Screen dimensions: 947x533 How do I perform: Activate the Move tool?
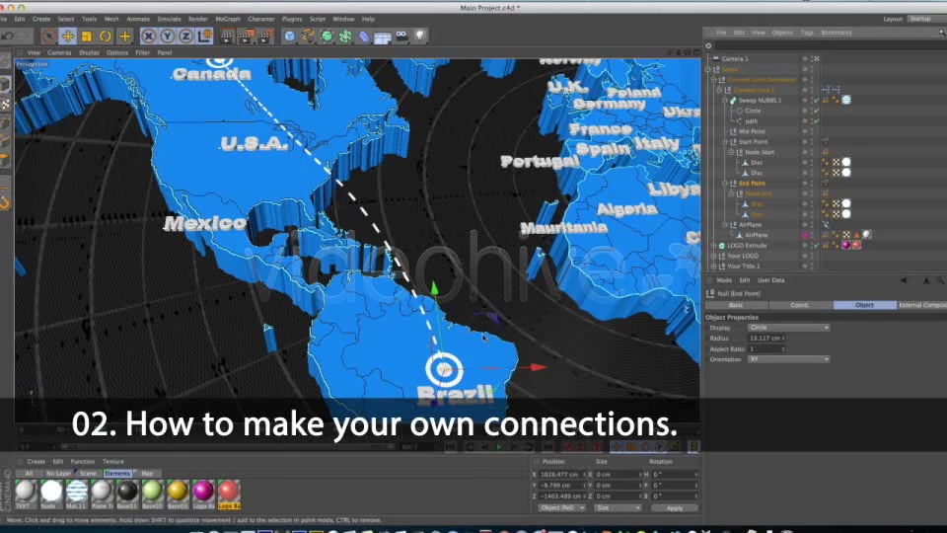point(68,37)
